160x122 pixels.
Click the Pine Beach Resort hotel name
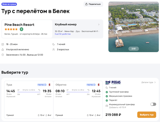pos(19,25)
